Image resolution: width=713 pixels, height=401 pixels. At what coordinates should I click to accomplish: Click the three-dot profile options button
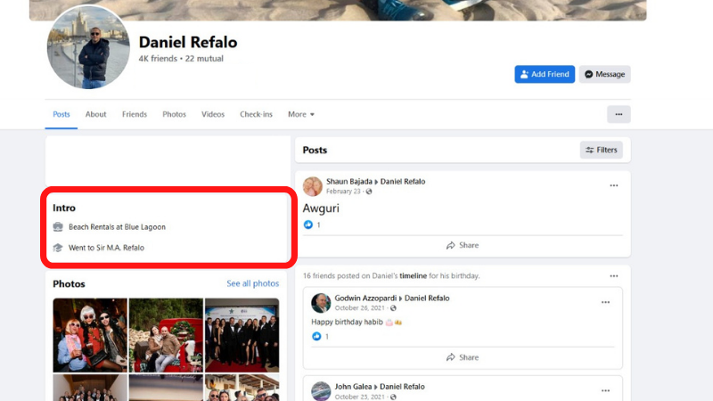619,114
